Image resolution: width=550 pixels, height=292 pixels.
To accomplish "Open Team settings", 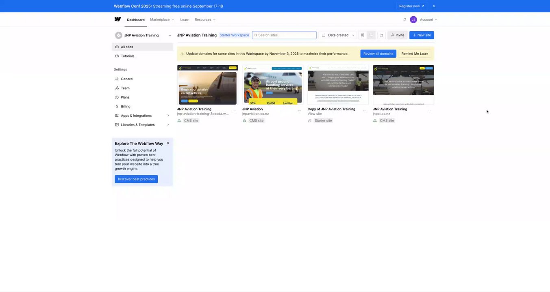I will coord(142,88).
